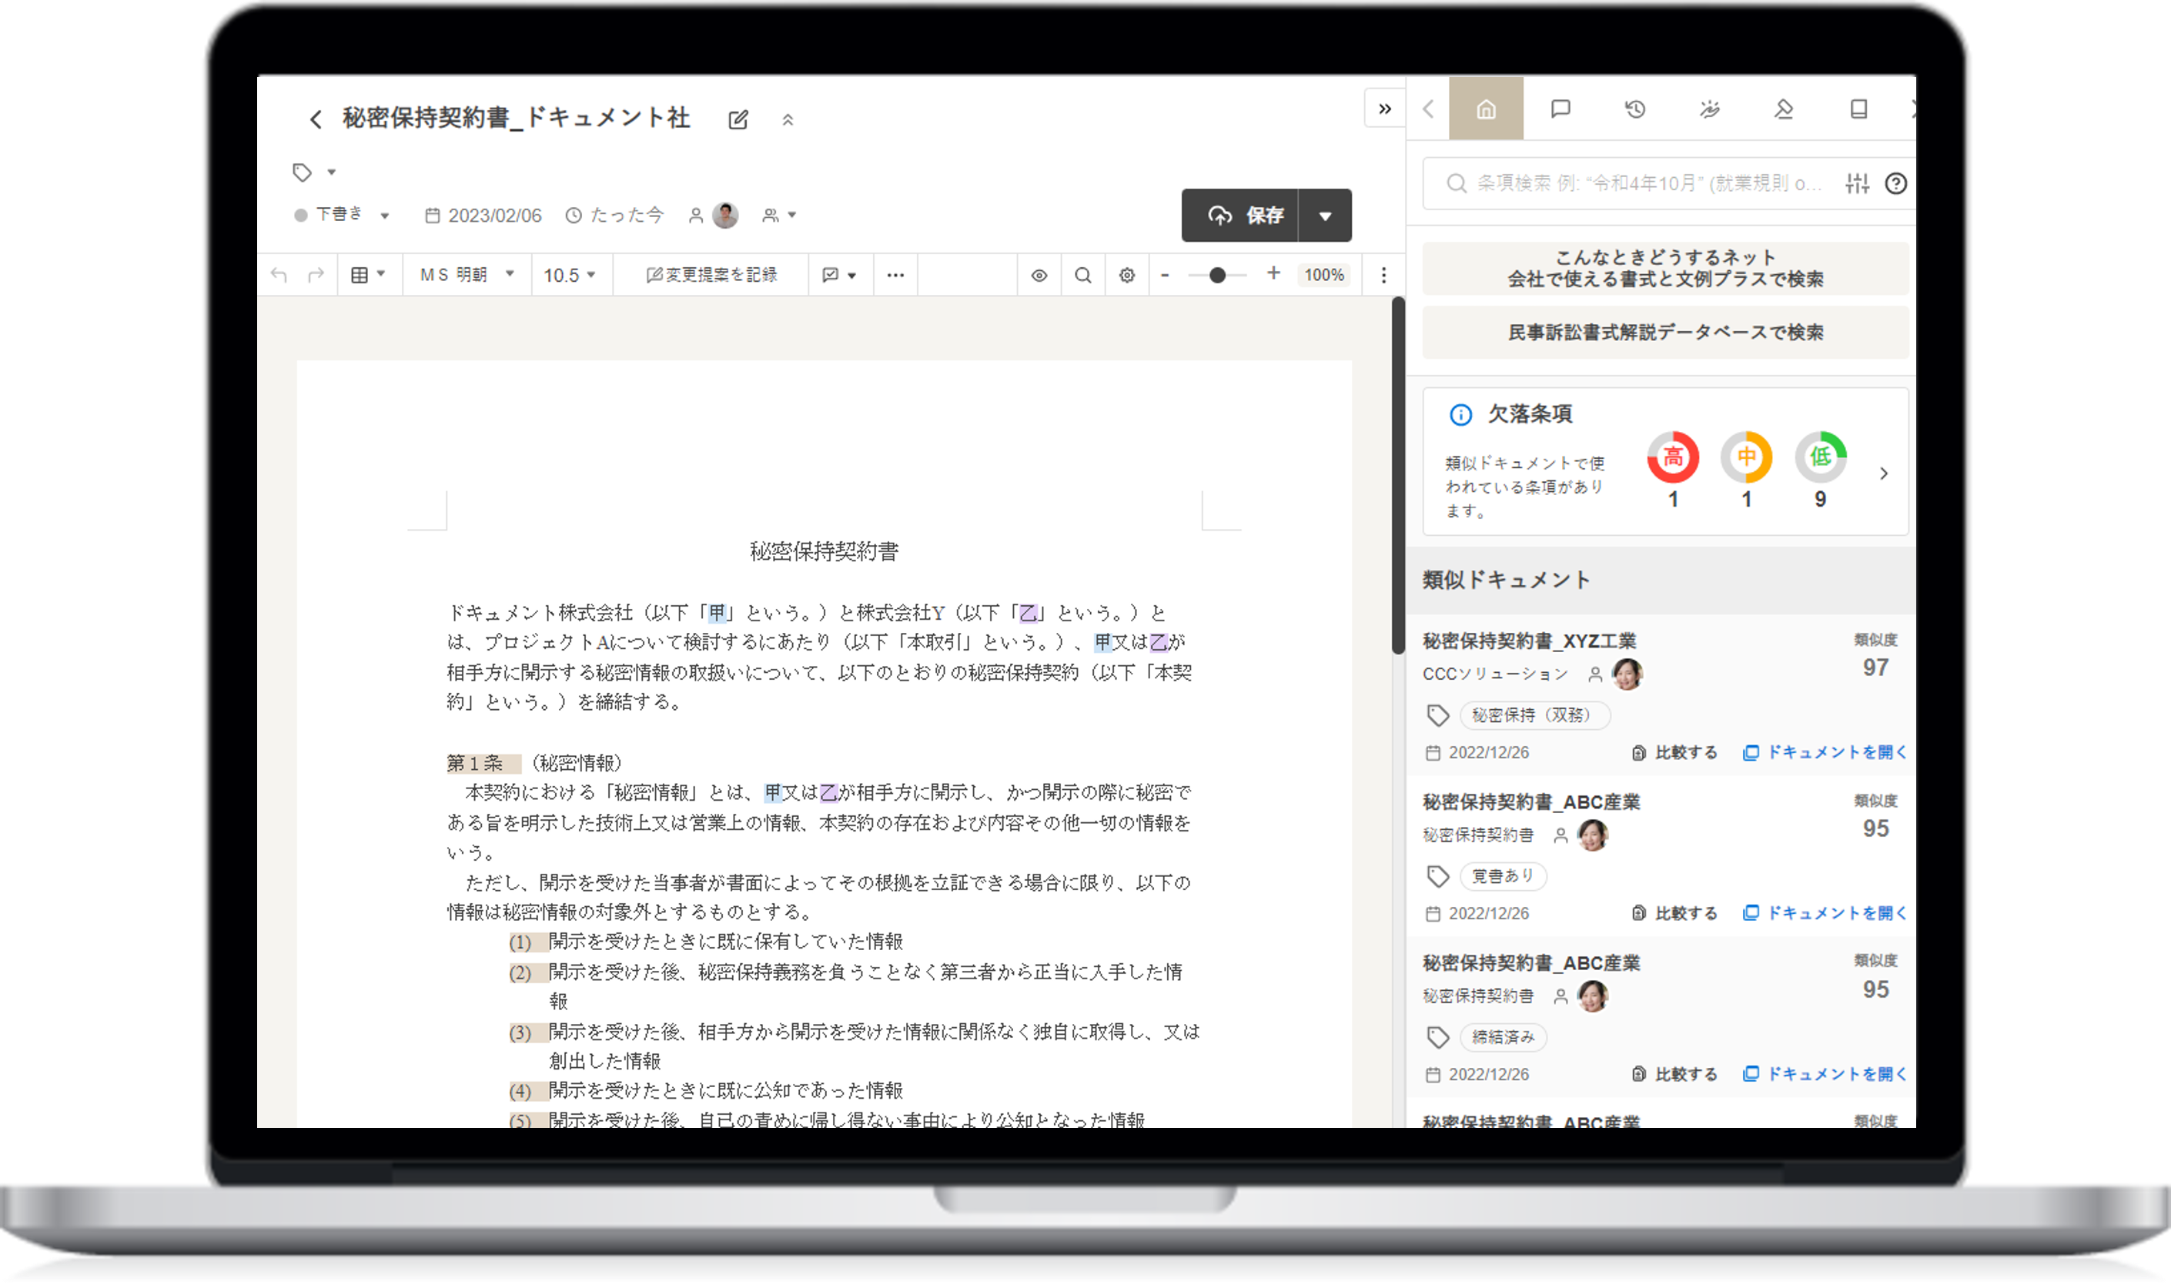The width and height of the screenshot is (2171, 1285).
Task: Click the edit title pencil icon
Action: [738, 119]
